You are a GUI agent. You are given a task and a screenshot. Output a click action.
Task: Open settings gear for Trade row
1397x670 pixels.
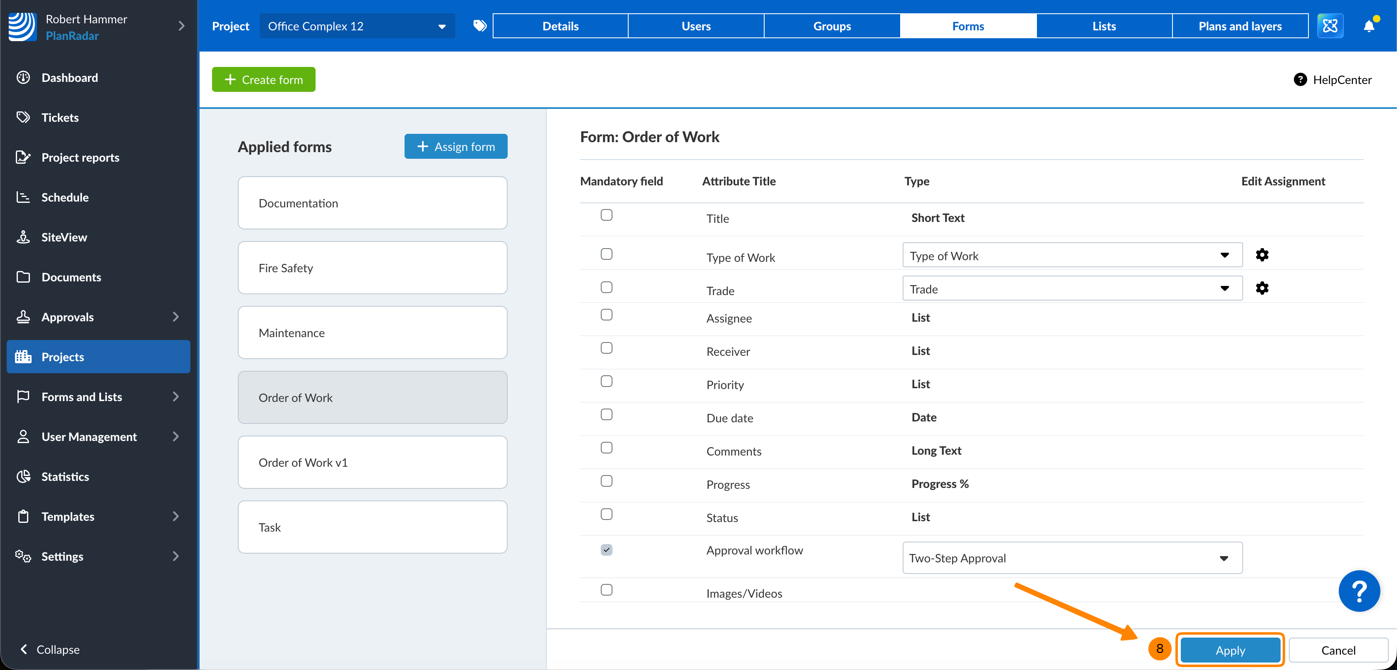tap(1262, 288)
